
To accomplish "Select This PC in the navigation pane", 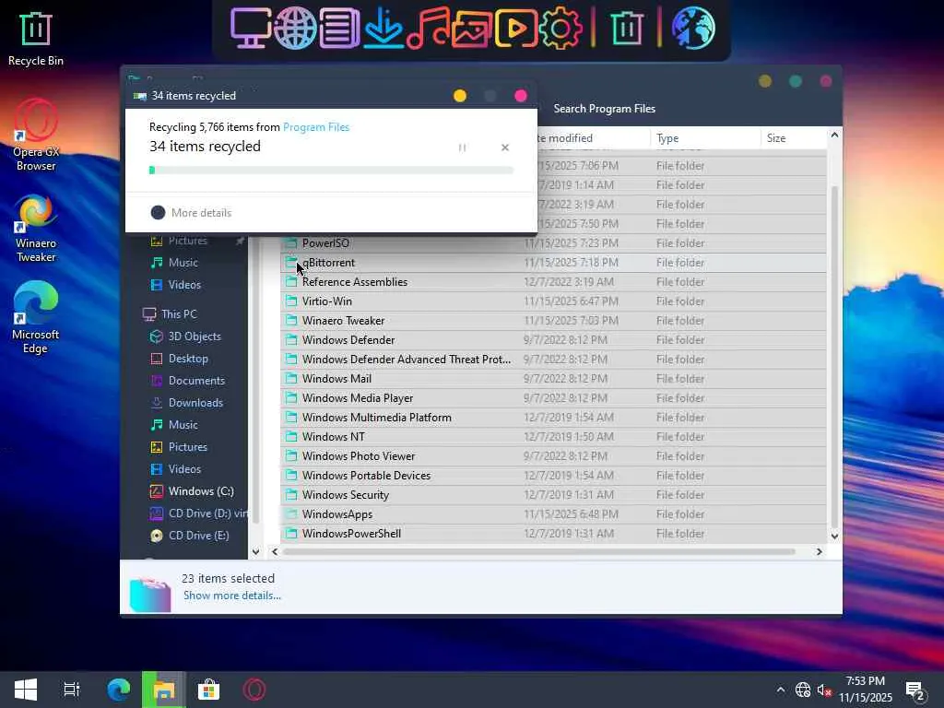I will (x=170, y=314).
